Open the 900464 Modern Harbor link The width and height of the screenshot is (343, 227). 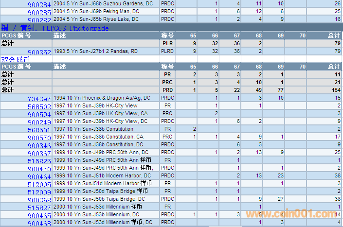coord(39,176)
